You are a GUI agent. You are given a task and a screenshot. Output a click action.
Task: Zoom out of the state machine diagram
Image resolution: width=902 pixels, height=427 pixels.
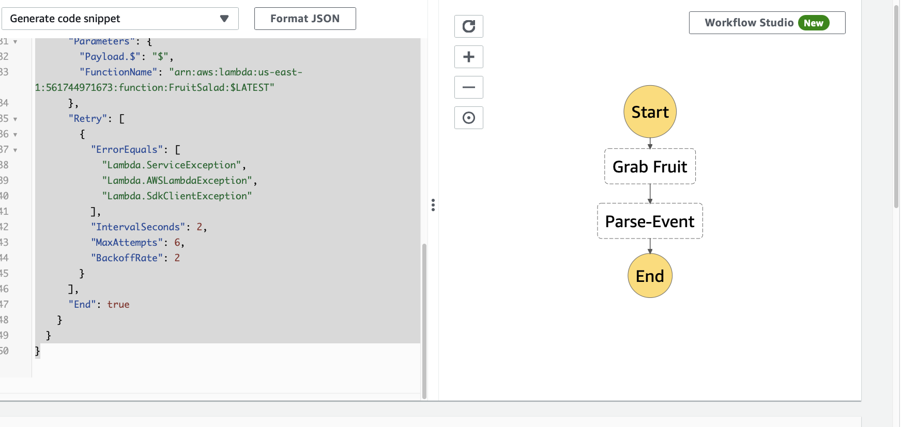[x=468, y=87]
